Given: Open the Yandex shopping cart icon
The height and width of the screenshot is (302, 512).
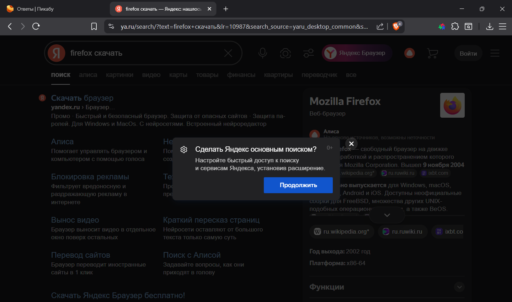Looking at the screenshot, I should pyautogui.click(x=432, y=53).
